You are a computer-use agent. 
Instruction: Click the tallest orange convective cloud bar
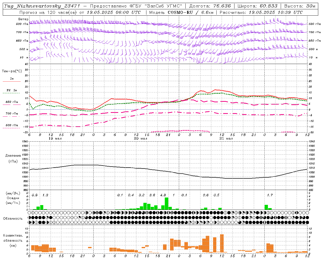222,243
